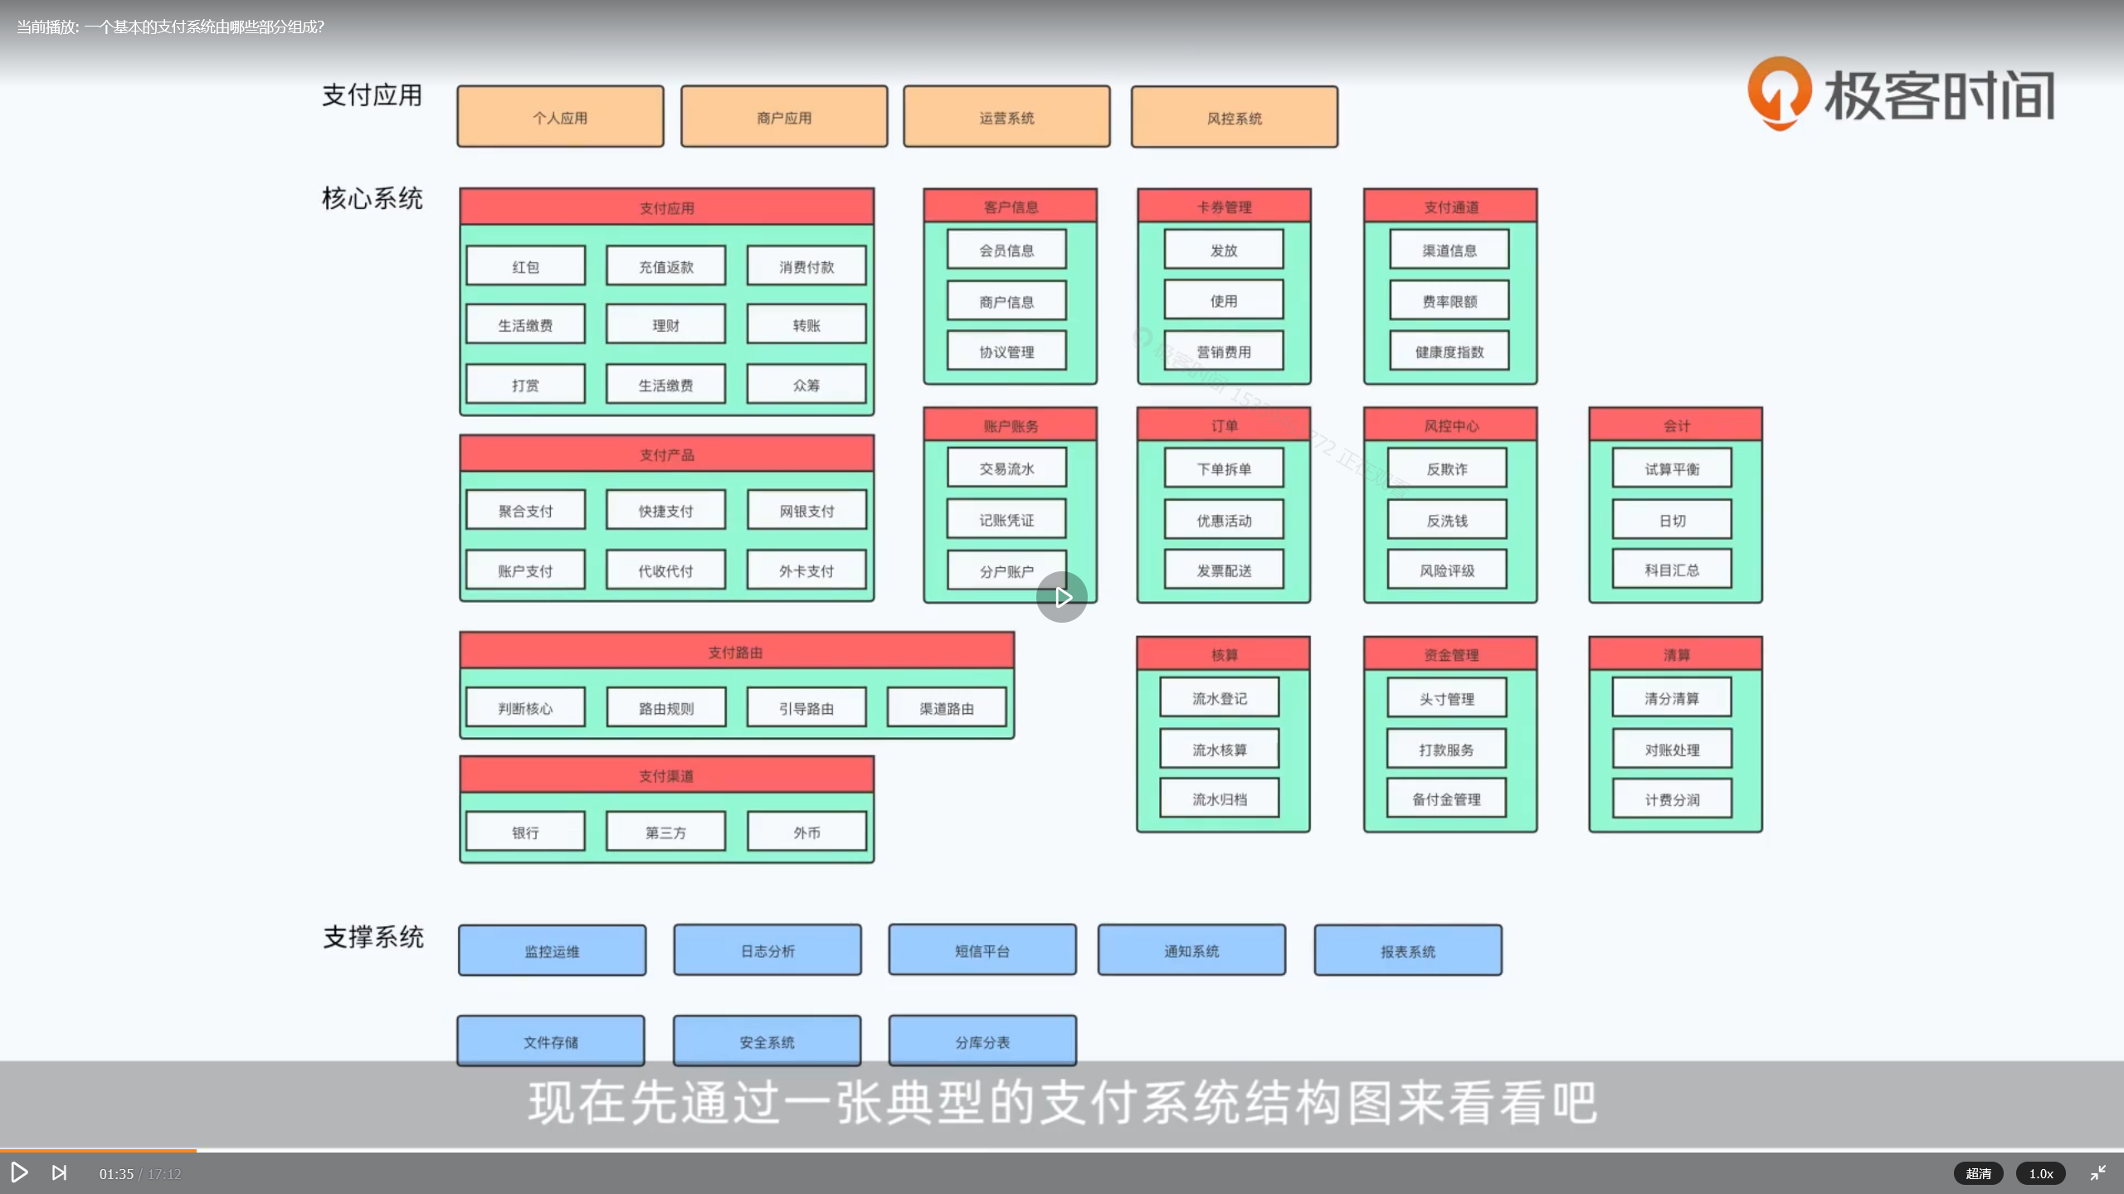Click the 监控运维 blue box
The width and height of the screenshot is (2124, 1194).
(x=552, y=951)
